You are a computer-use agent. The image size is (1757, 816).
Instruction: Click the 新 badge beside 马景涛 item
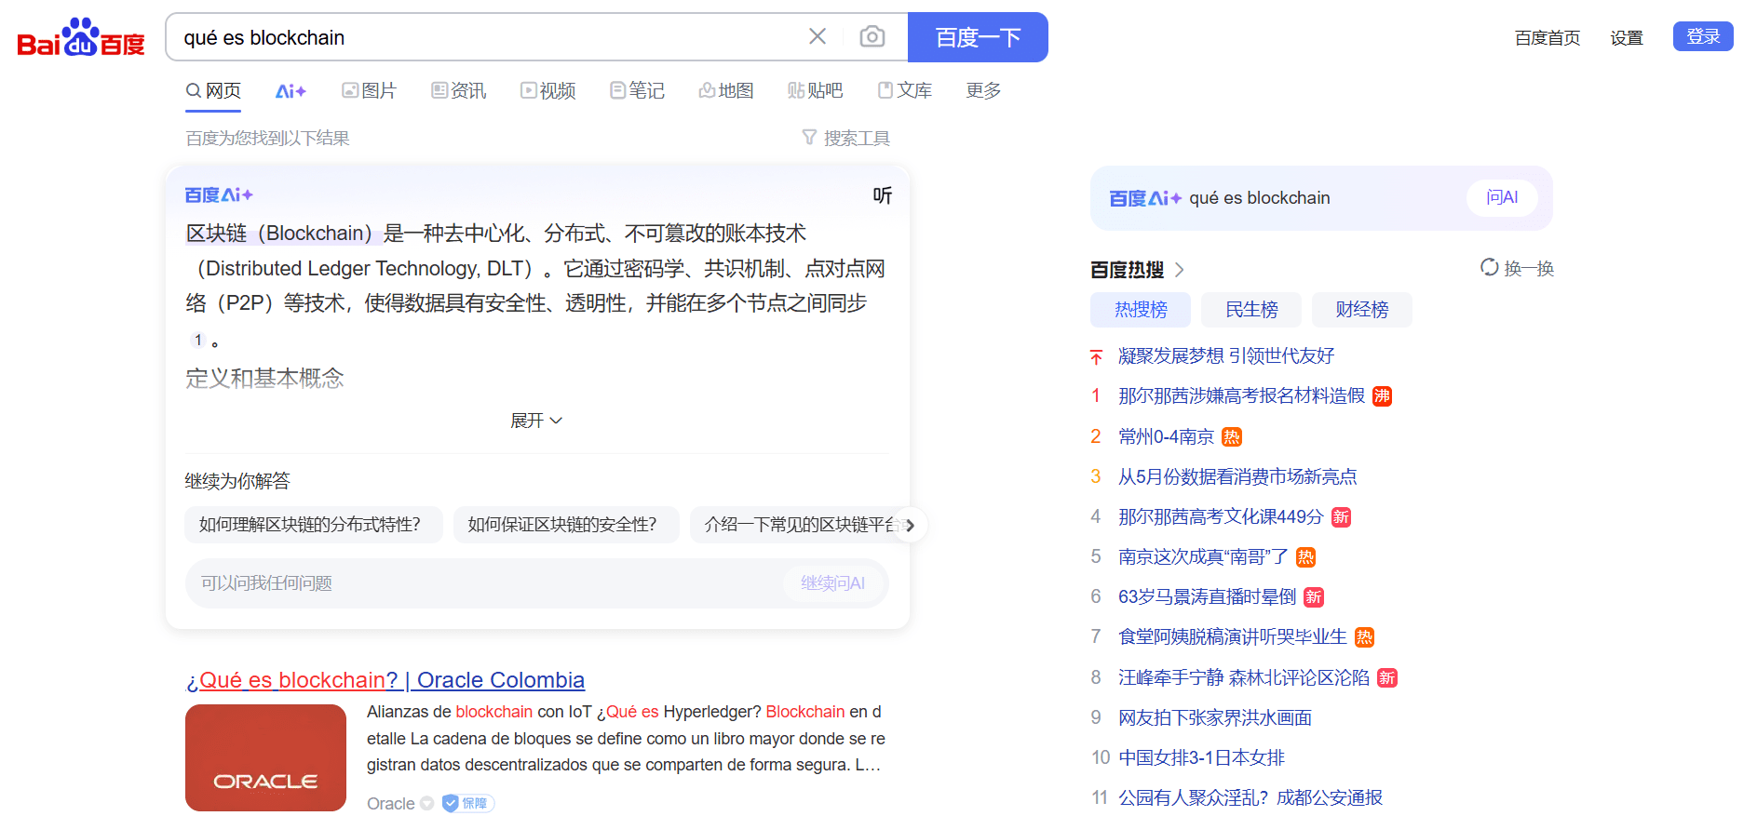pyautogui.click(x=1313, y=597)
